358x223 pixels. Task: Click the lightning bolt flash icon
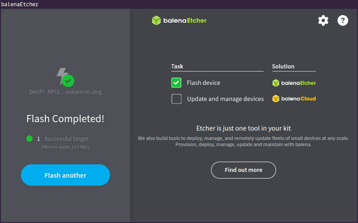(x=63, y=76)
